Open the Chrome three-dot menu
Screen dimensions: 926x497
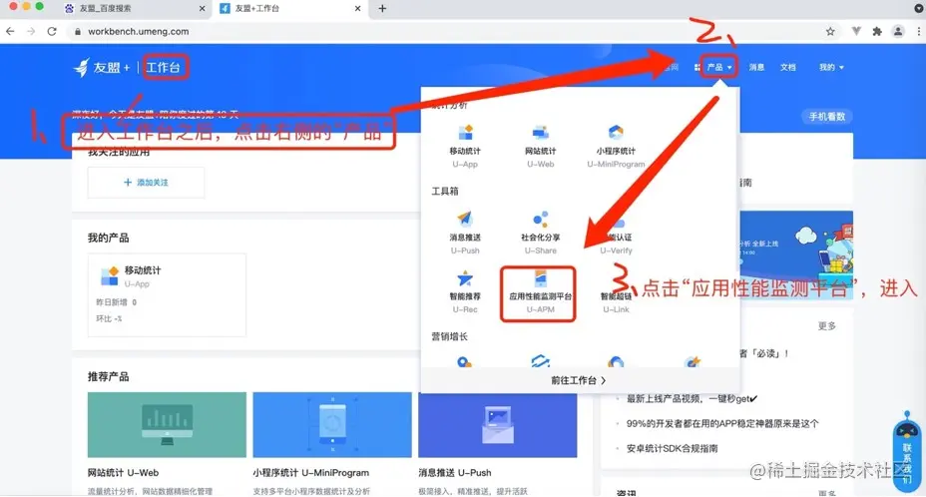pos(919,31)
